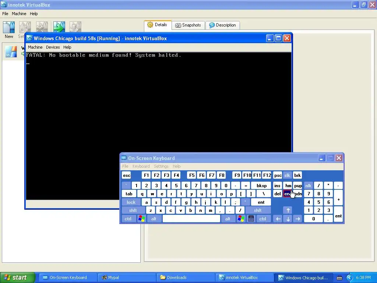377x283 pixels.
Task: Click the Discard toolbar icon in VirtualBox
Action: 75,27
